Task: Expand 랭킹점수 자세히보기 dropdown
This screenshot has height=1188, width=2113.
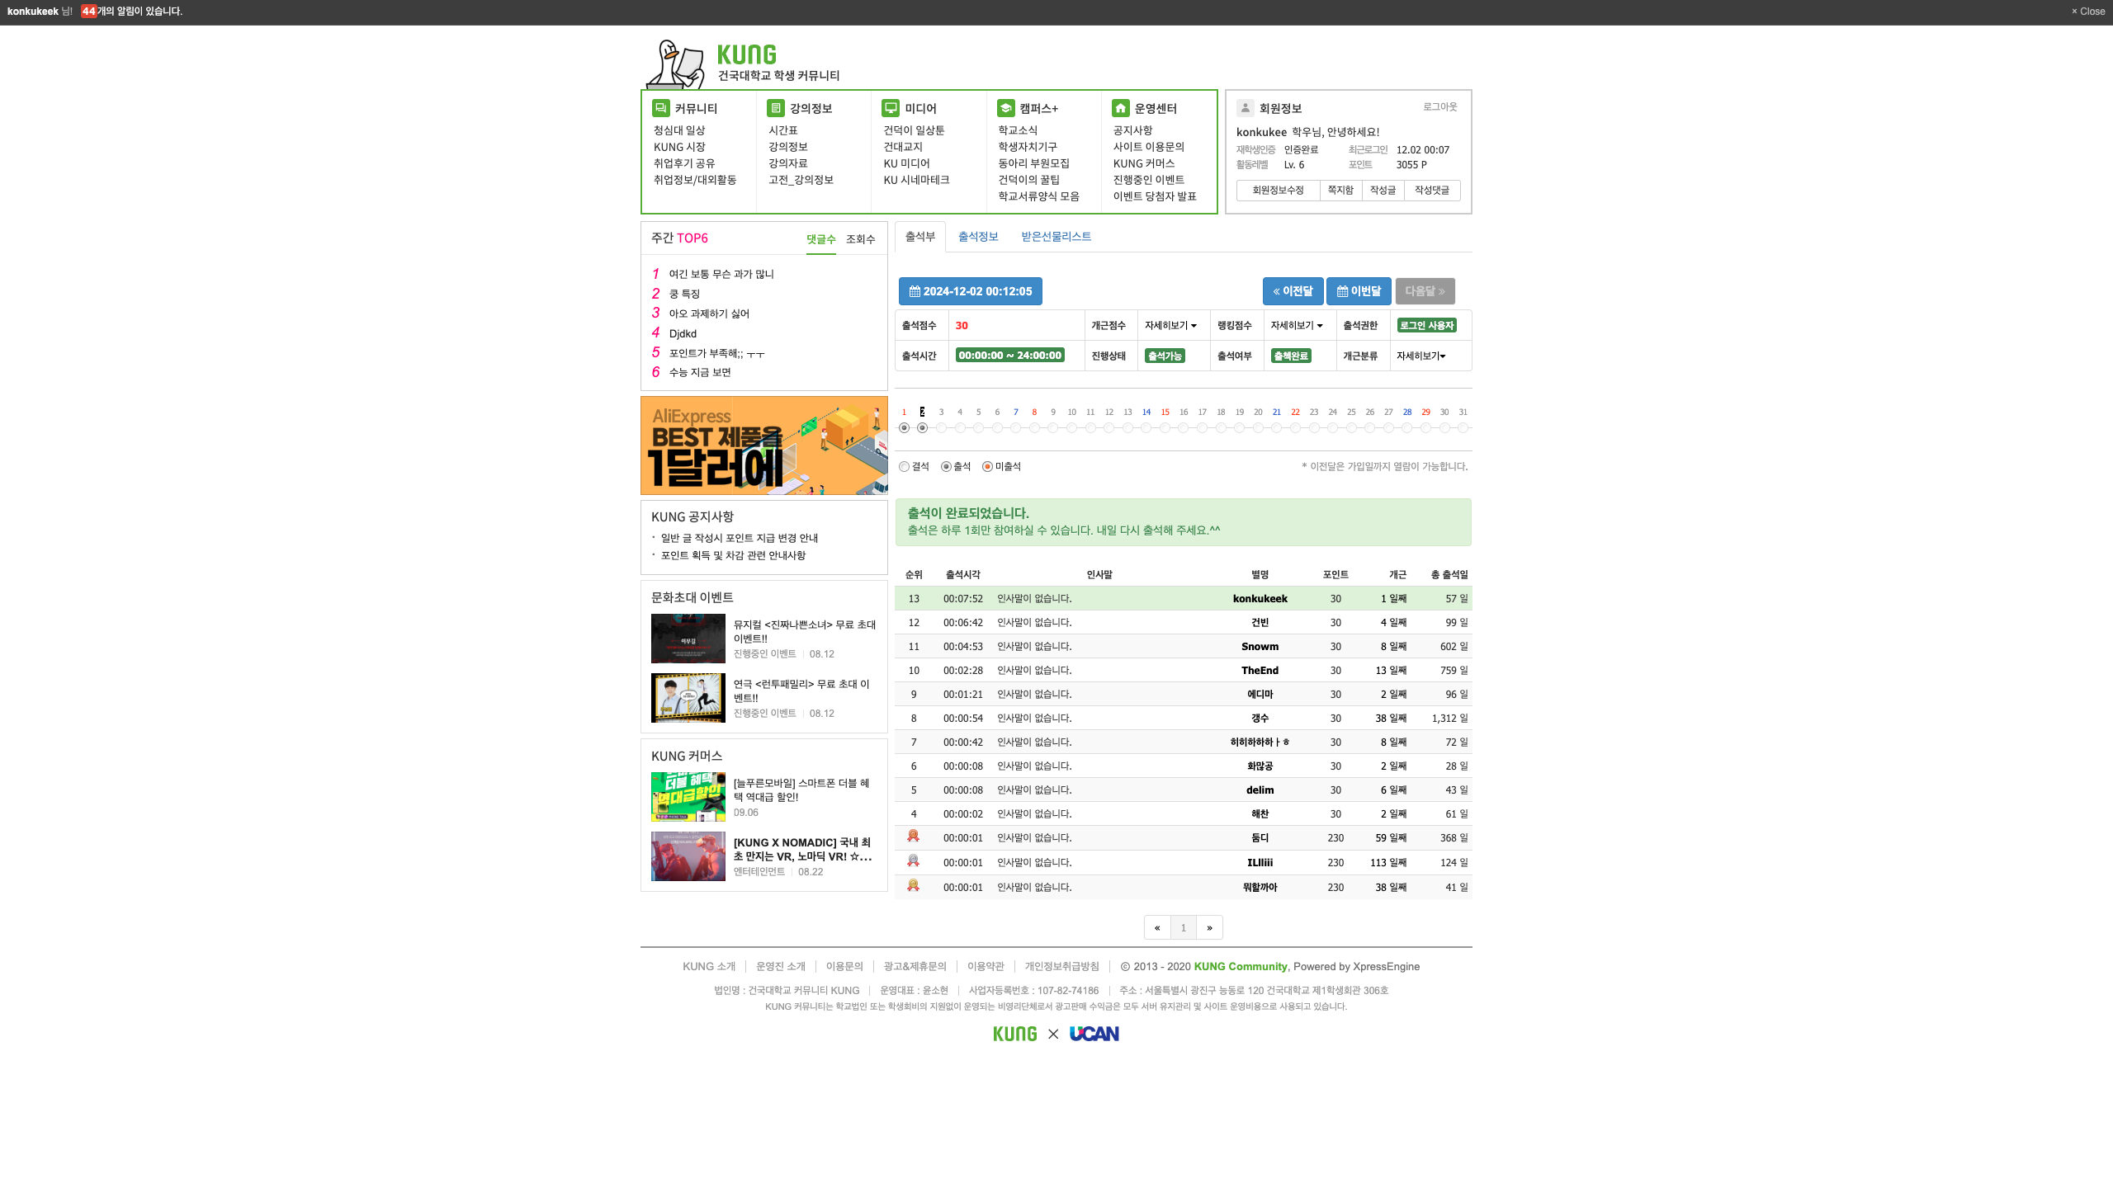Action: [1296, 326]
